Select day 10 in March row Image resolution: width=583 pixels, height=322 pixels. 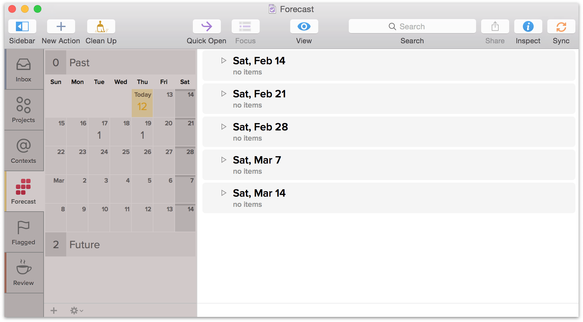coord(99,218)
